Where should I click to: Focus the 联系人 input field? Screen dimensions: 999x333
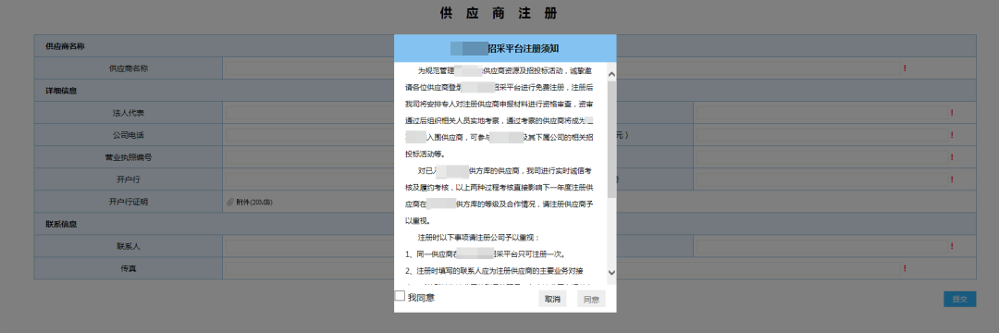click(x=309, y=246)
